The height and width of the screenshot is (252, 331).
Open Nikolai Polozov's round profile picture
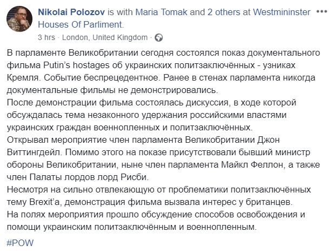(x=19, y=19)
